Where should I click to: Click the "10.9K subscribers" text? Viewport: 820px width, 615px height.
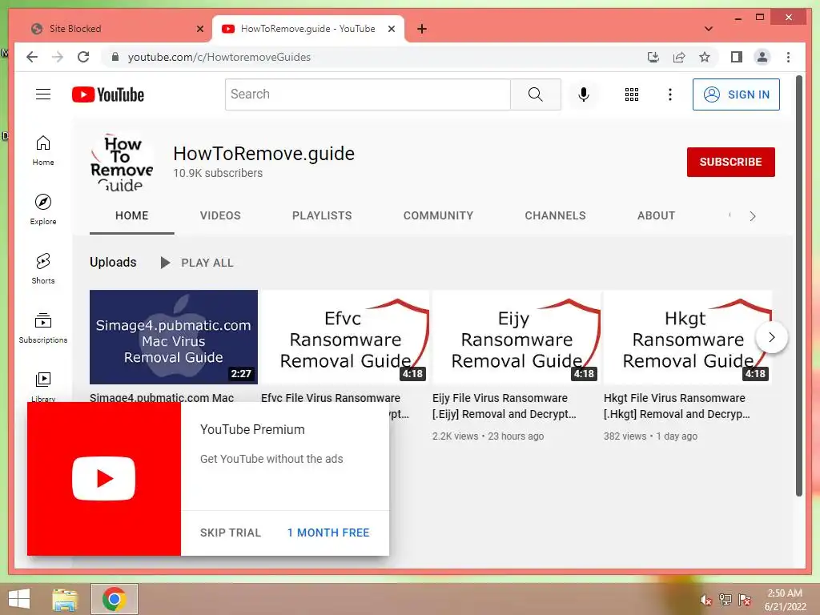[218, 173]
